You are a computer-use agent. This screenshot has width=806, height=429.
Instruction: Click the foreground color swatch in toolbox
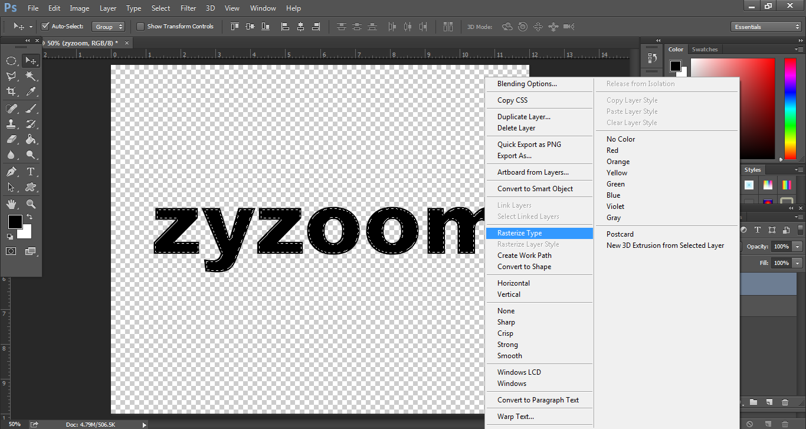click(15, 222)
